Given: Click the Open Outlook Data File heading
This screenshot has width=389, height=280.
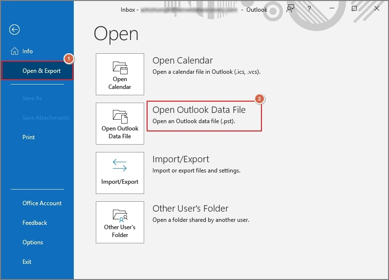Looking at the screenshot, I should coord(199,110).
